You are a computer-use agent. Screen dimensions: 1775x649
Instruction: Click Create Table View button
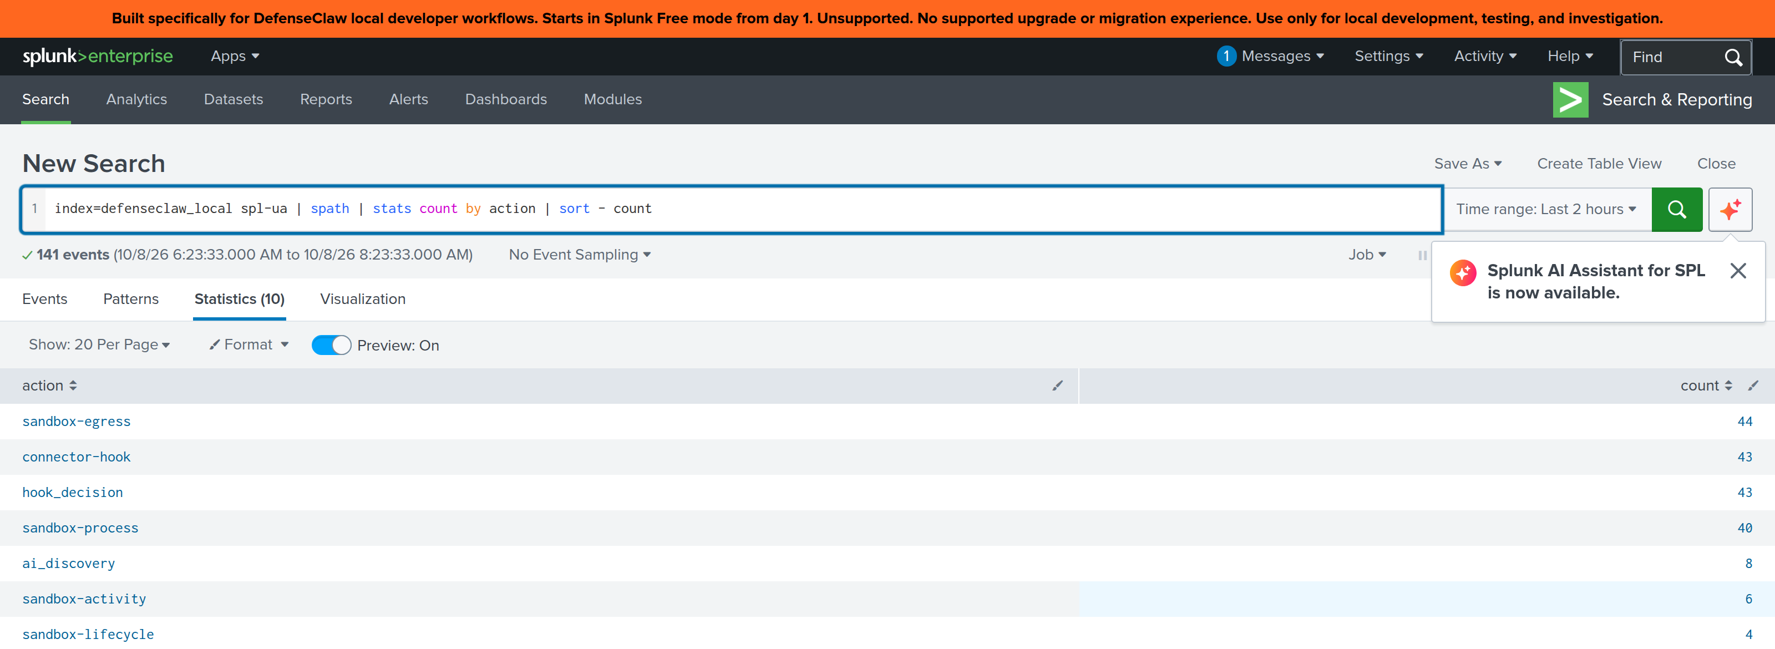click(x=1599, y=164)
